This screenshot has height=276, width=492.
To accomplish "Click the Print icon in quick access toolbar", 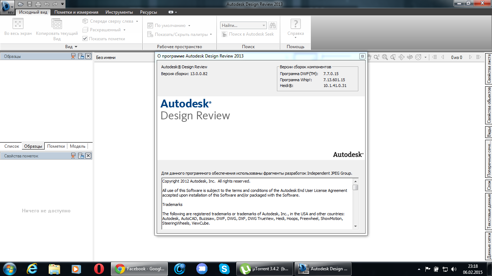I will click(38, 4).
